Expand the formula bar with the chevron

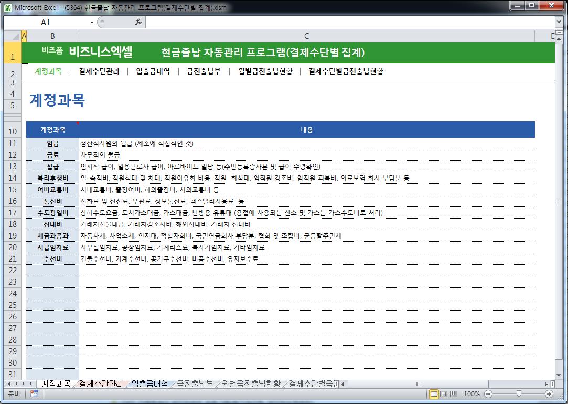click(559, 23)
